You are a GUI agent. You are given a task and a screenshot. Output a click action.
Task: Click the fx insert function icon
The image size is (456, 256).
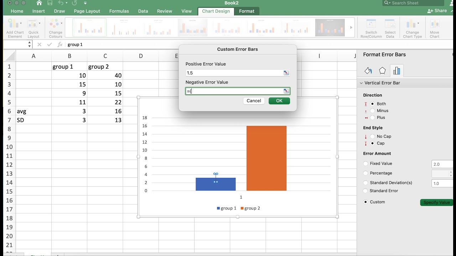click(x=60, y=44)
